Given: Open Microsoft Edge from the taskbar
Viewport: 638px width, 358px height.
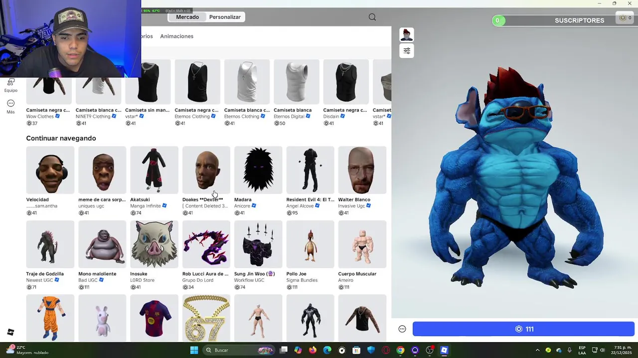Looking at the screenshot, I should pos(327,350).
